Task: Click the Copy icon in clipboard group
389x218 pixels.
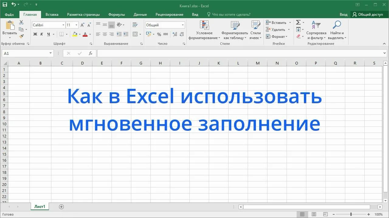Action: coord(21,29)
